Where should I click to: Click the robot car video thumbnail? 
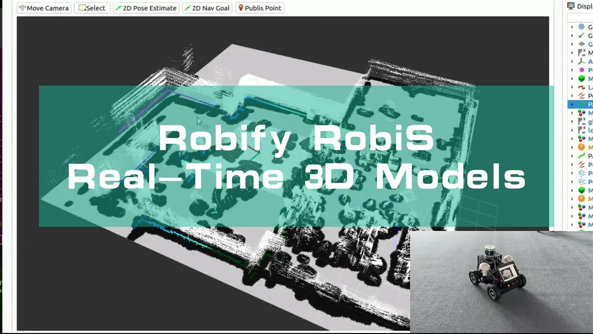pos(501,282)
